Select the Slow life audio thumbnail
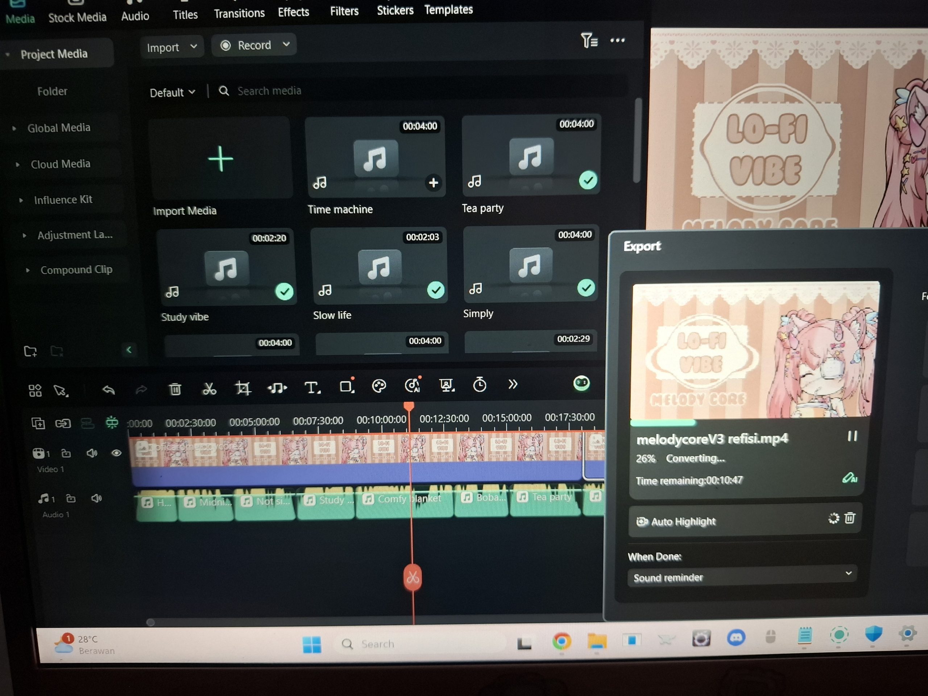Screen dimensions: 928x696 coord(379,266)
